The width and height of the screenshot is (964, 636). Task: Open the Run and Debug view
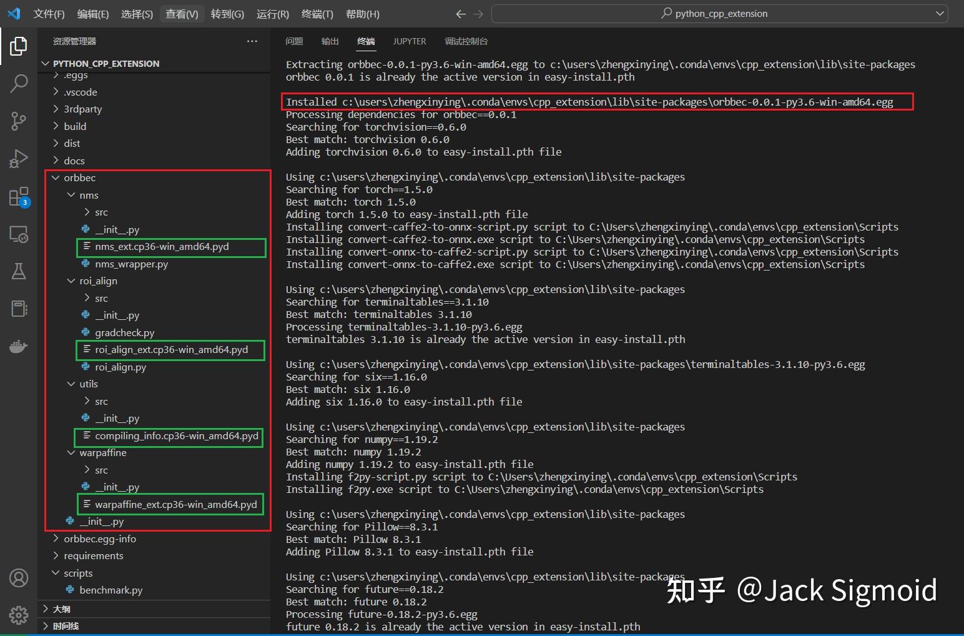tap(18, 158)
